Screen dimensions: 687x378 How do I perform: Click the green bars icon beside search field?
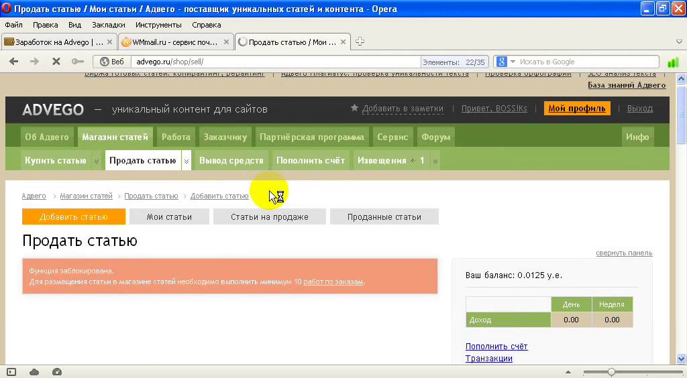(x=673, y=62)
